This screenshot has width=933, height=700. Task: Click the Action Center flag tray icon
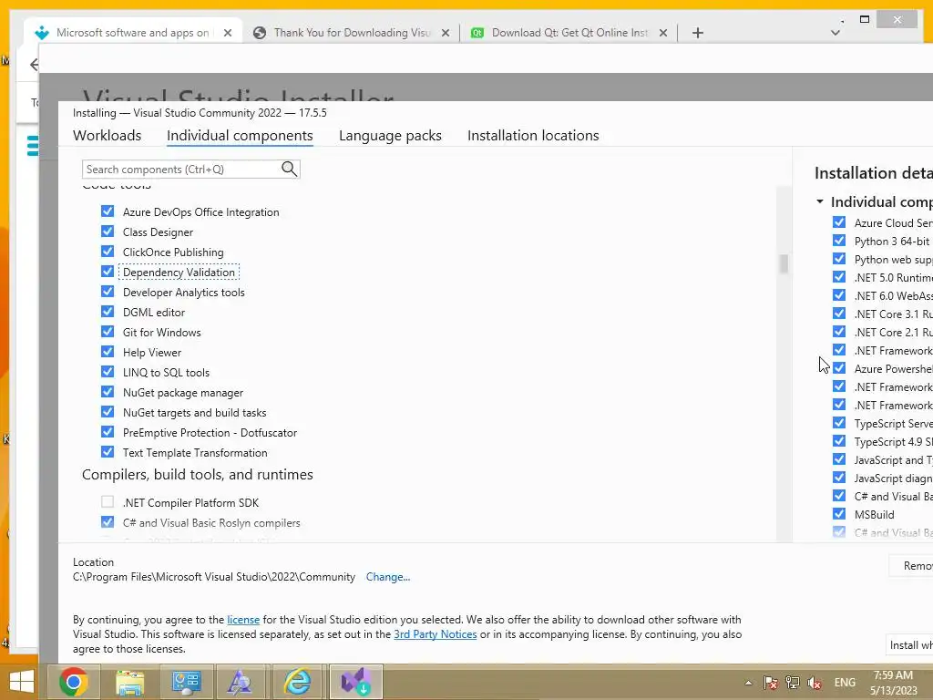(771, 682)
